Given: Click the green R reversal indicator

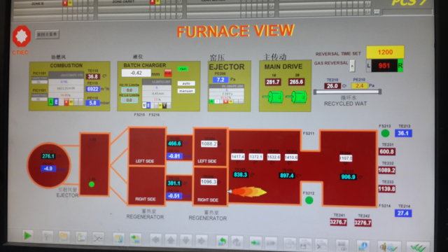Looking at the screenshot, I should (x=400, y=66).
